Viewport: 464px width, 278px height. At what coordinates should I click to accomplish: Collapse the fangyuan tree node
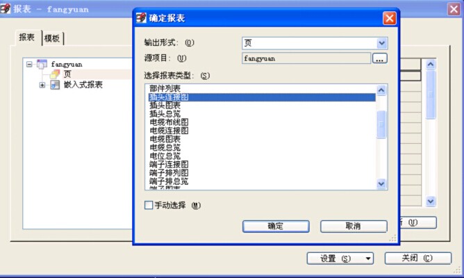(x=29, y=64)
